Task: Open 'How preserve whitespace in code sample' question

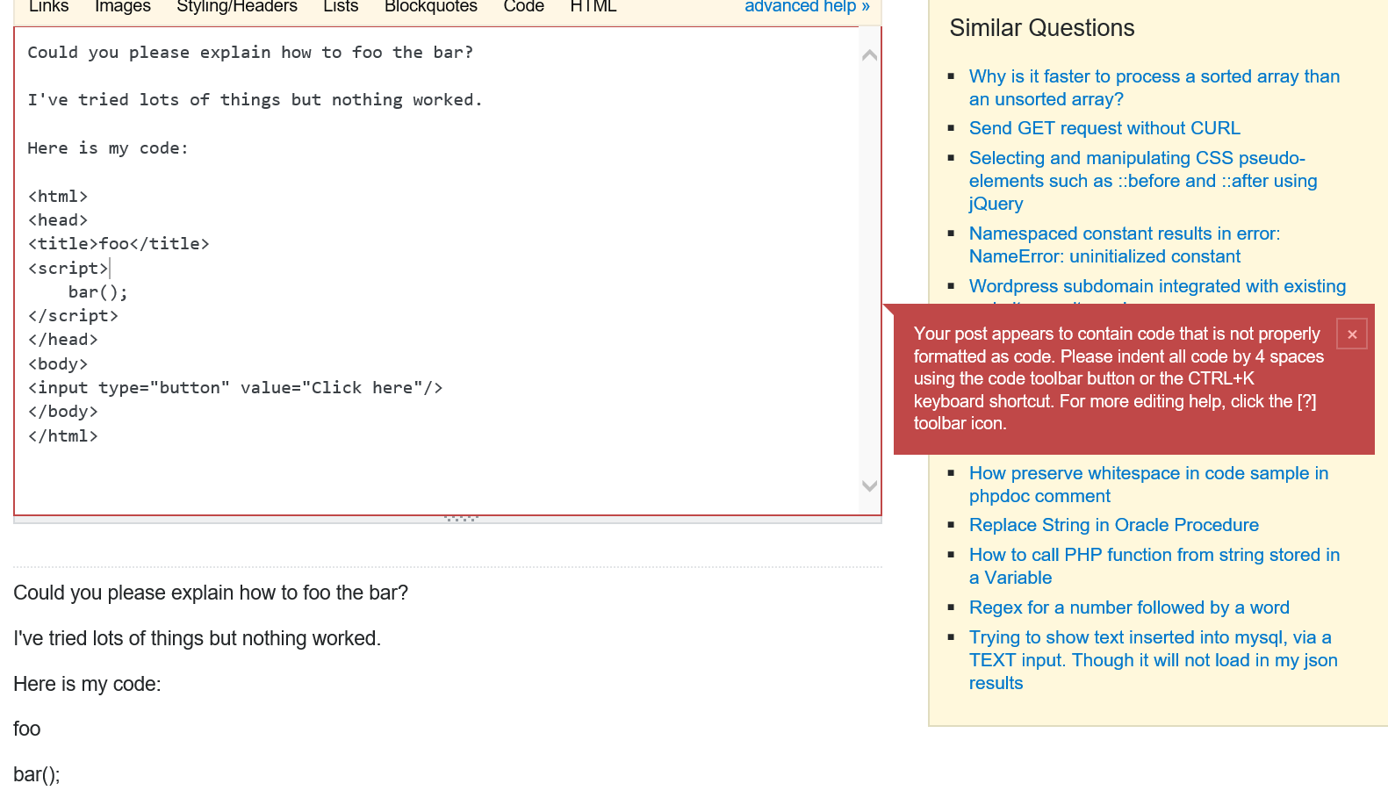Action: (x=1148, y=485)
